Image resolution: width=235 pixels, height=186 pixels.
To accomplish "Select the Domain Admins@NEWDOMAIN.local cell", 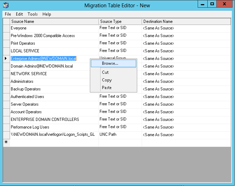I will pos(42,66).
